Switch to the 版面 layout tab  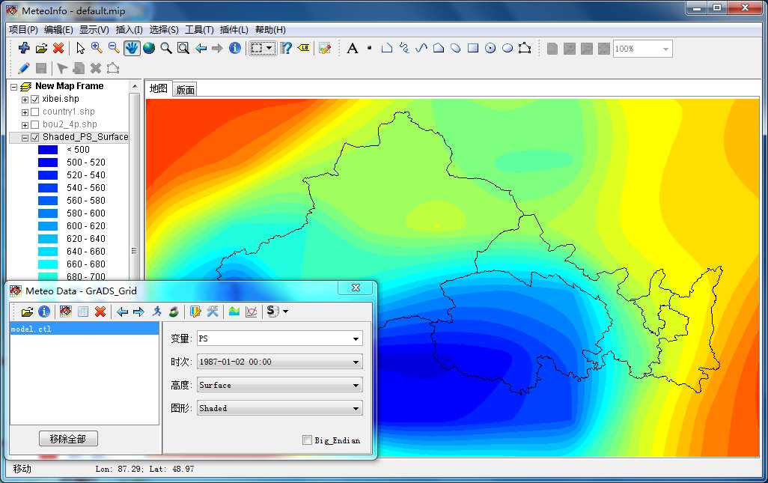point(185,90)
